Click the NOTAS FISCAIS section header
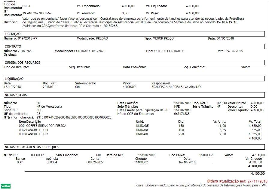This screenshot has width=269, height=190. click(134, 95)
